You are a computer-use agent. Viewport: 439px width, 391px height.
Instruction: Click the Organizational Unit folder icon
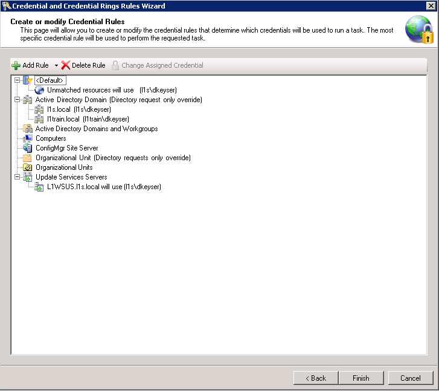[27, 158]
